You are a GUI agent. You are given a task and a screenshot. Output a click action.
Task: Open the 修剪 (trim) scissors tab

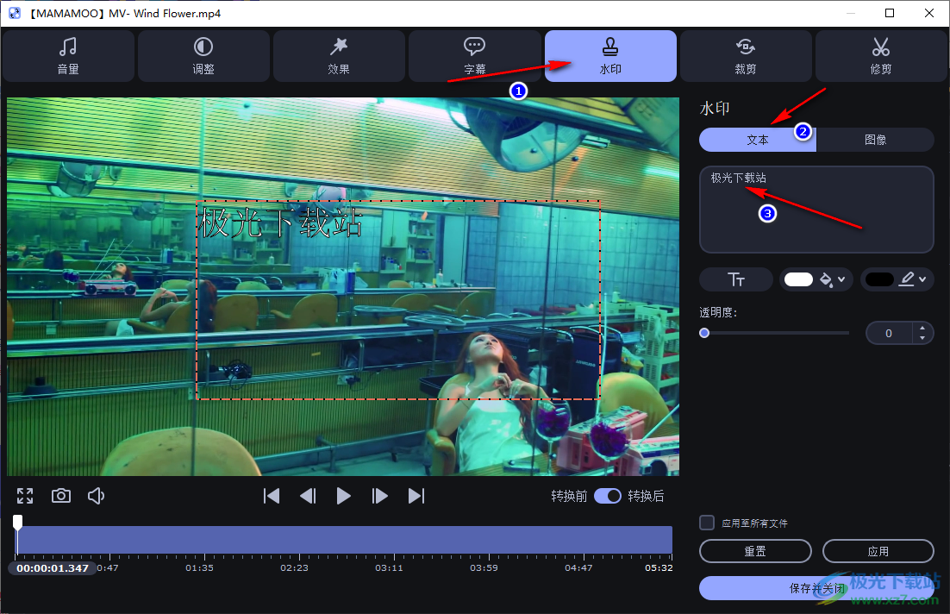[881, 56]
